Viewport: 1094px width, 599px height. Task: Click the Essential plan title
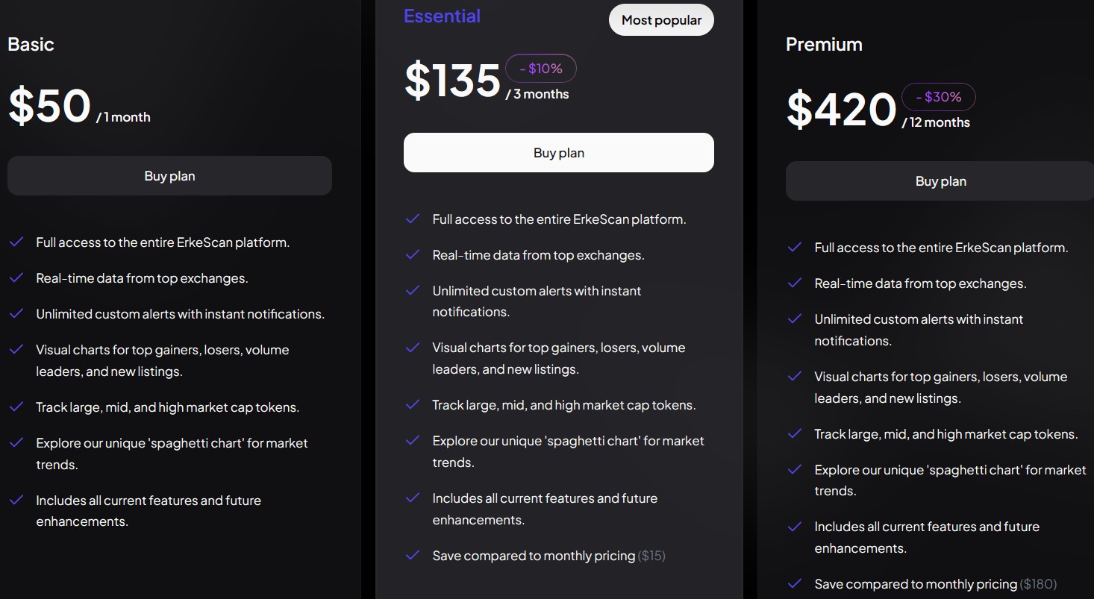[x=442, y=16]
